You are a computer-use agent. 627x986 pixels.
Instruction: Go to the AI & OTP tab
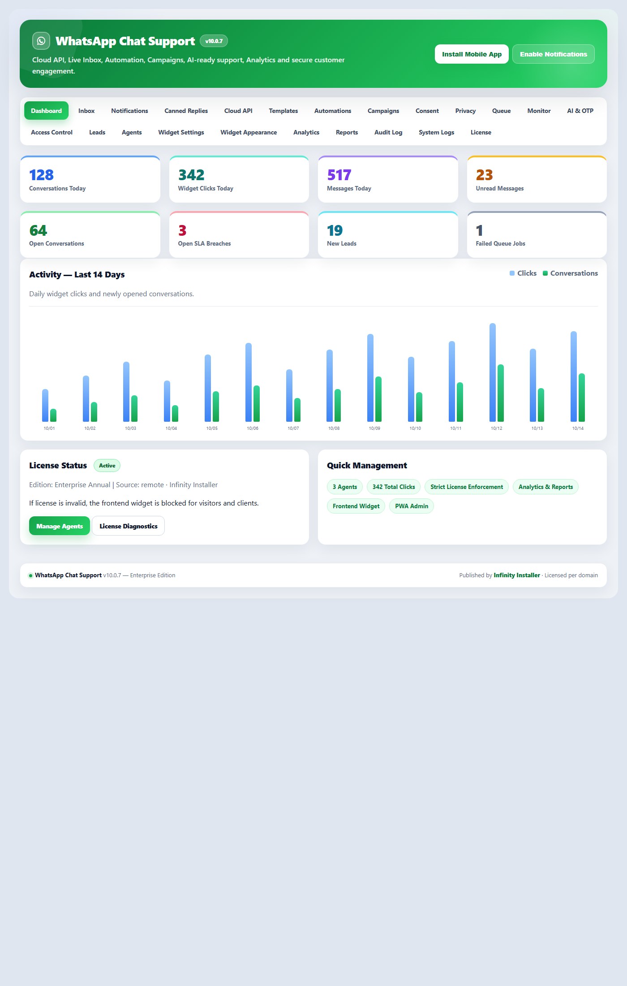point(580,111)
